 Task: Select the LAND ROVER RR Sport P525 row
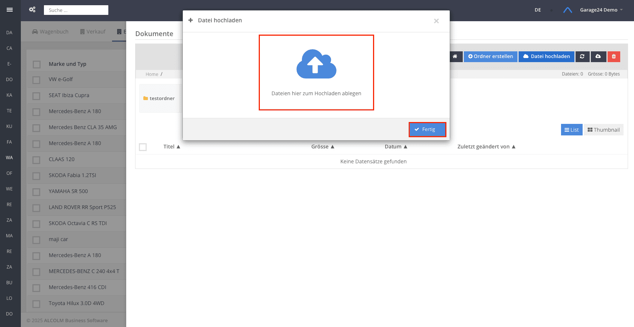point(77,207)
